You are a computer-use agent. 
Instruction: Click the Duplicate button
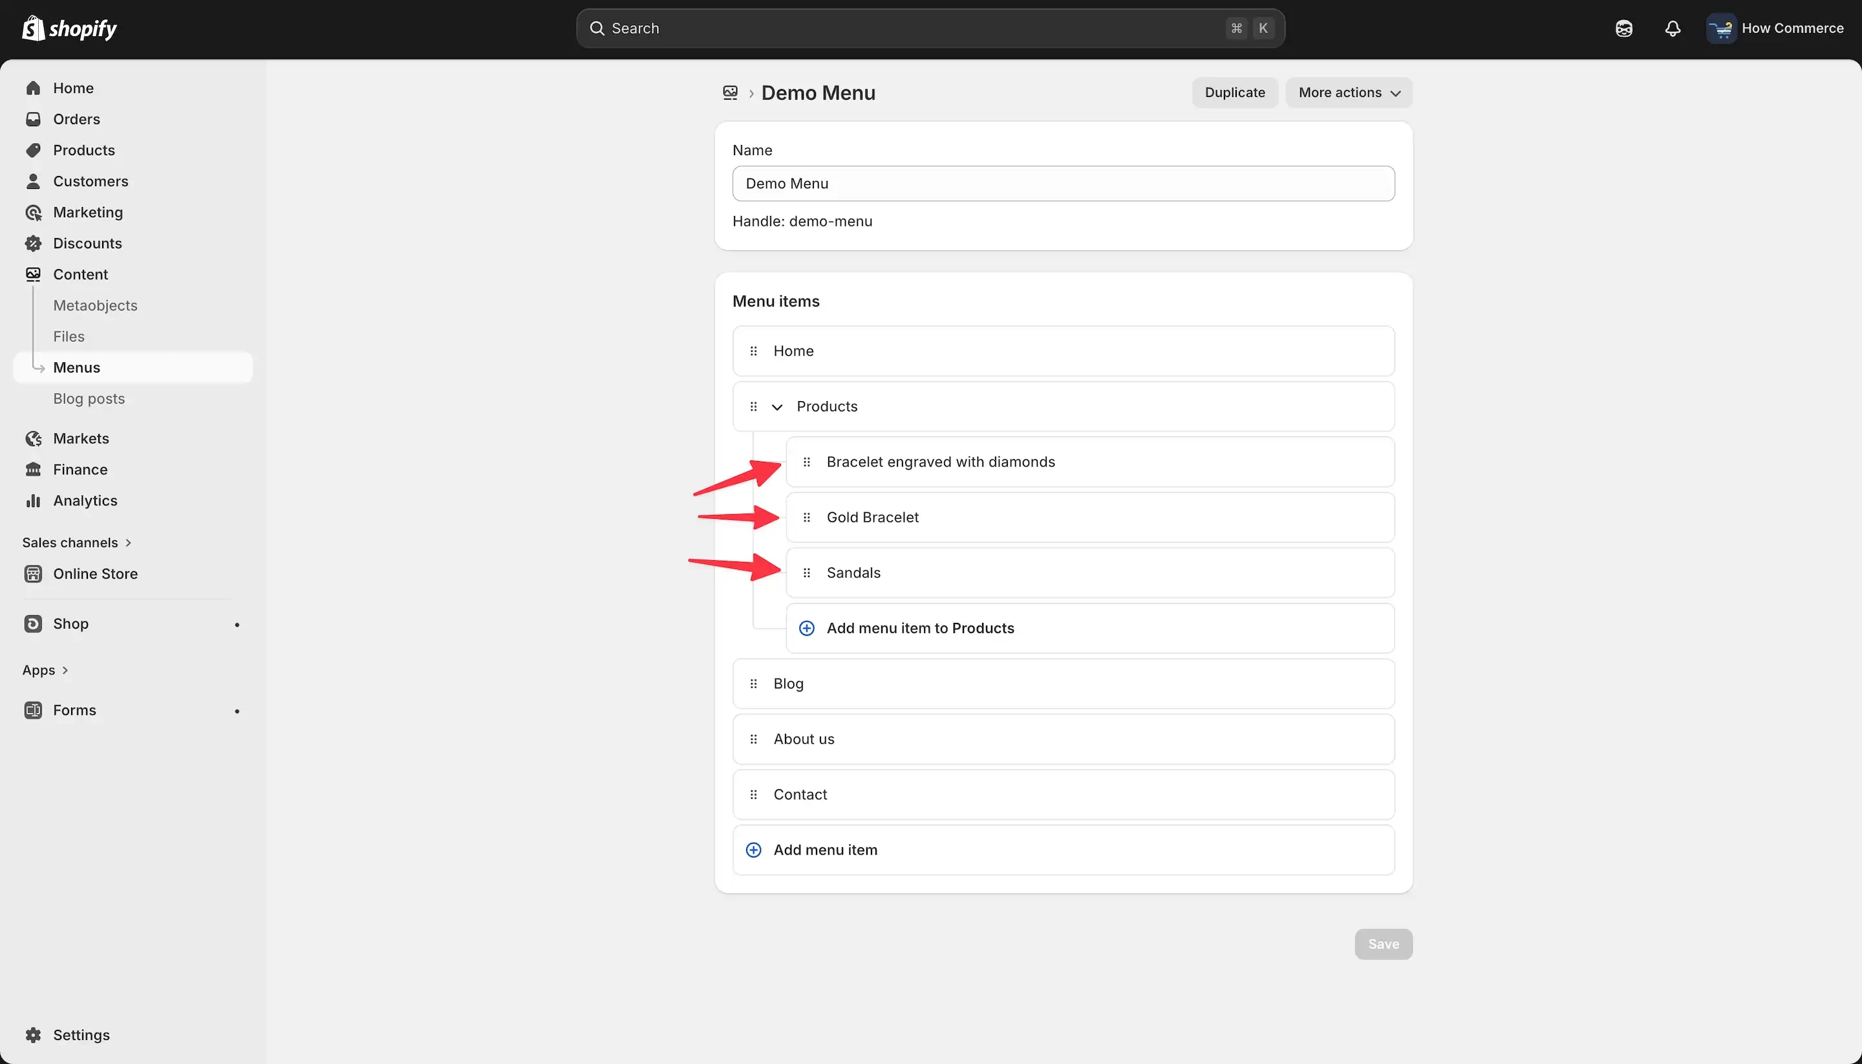tap(1234, 92)
